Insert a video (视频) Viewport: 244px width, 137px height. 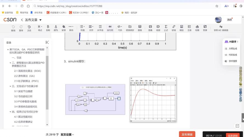tap(158, 28)
